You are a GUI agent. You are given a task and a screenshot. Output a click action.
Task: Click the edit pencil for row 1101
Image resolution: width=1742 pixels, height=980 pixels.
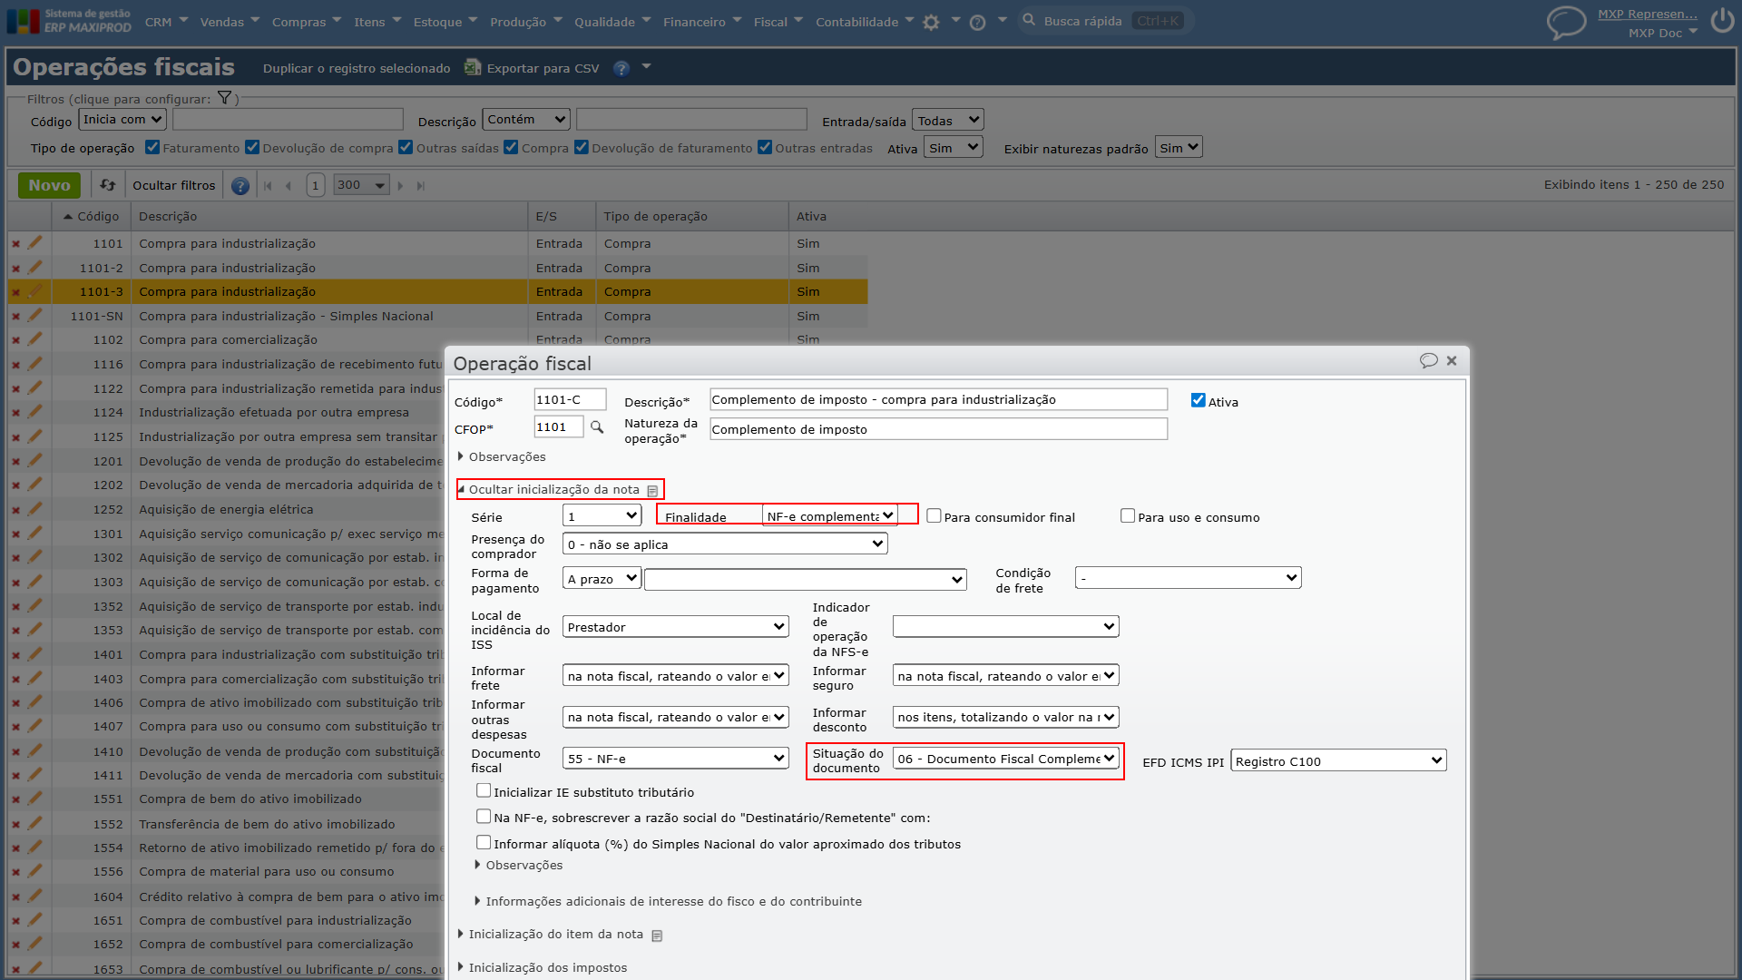click(x=34, y=243)
